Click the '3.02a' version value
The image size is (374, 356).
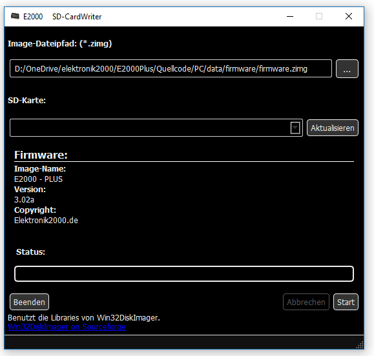pos(24,199)
